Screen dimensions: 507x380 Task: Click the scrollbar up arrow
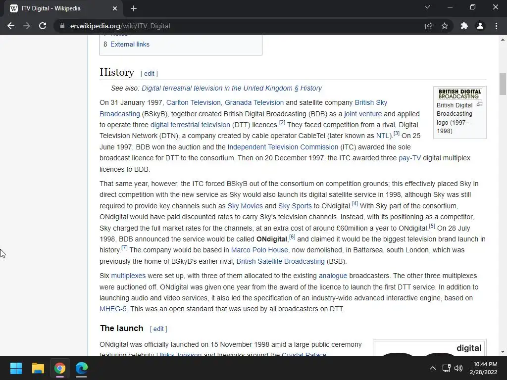503,40
